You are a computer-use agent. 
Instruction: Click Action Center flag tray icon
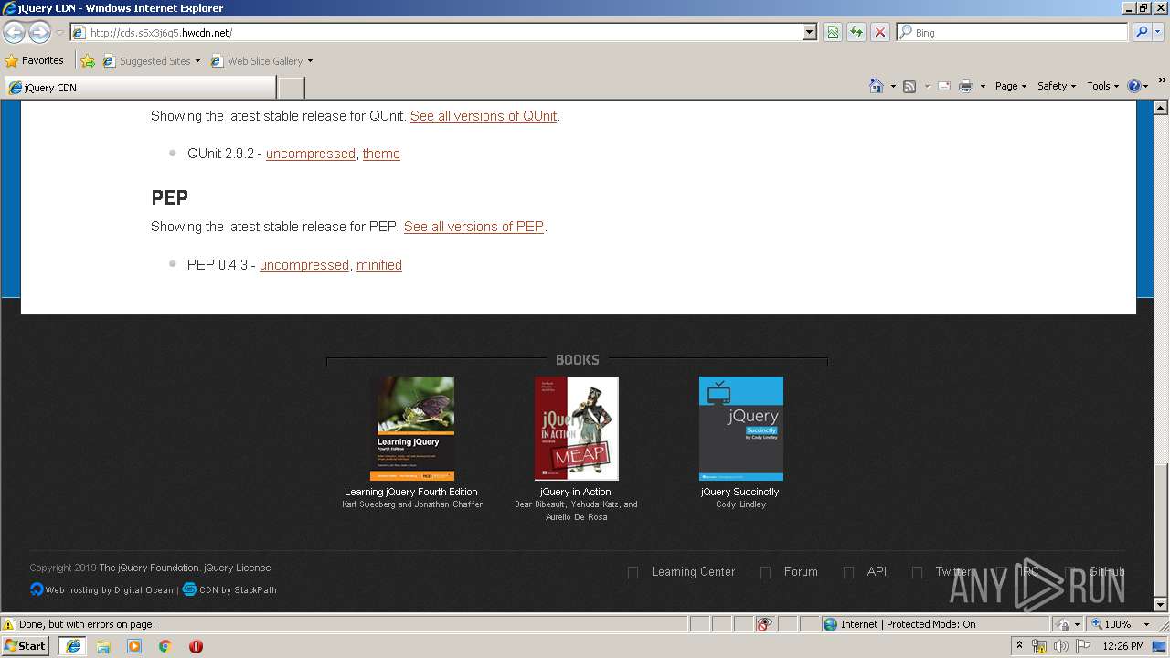point(1083,646)
